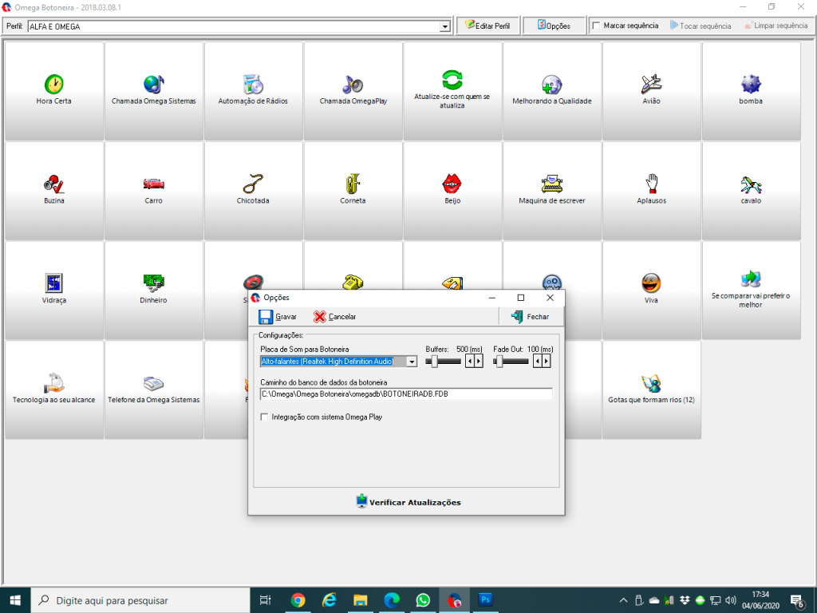Increase Buffers with the right arrow

point(479,362)
